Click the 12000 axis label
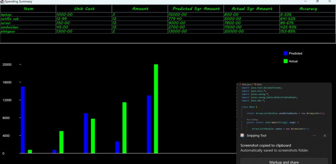Viewport: 336px width, 164px height. click(x=7, y=100)
